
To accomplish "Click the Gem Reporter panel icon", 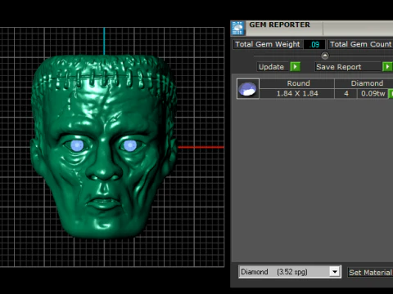I will click(x=237, y=28).
